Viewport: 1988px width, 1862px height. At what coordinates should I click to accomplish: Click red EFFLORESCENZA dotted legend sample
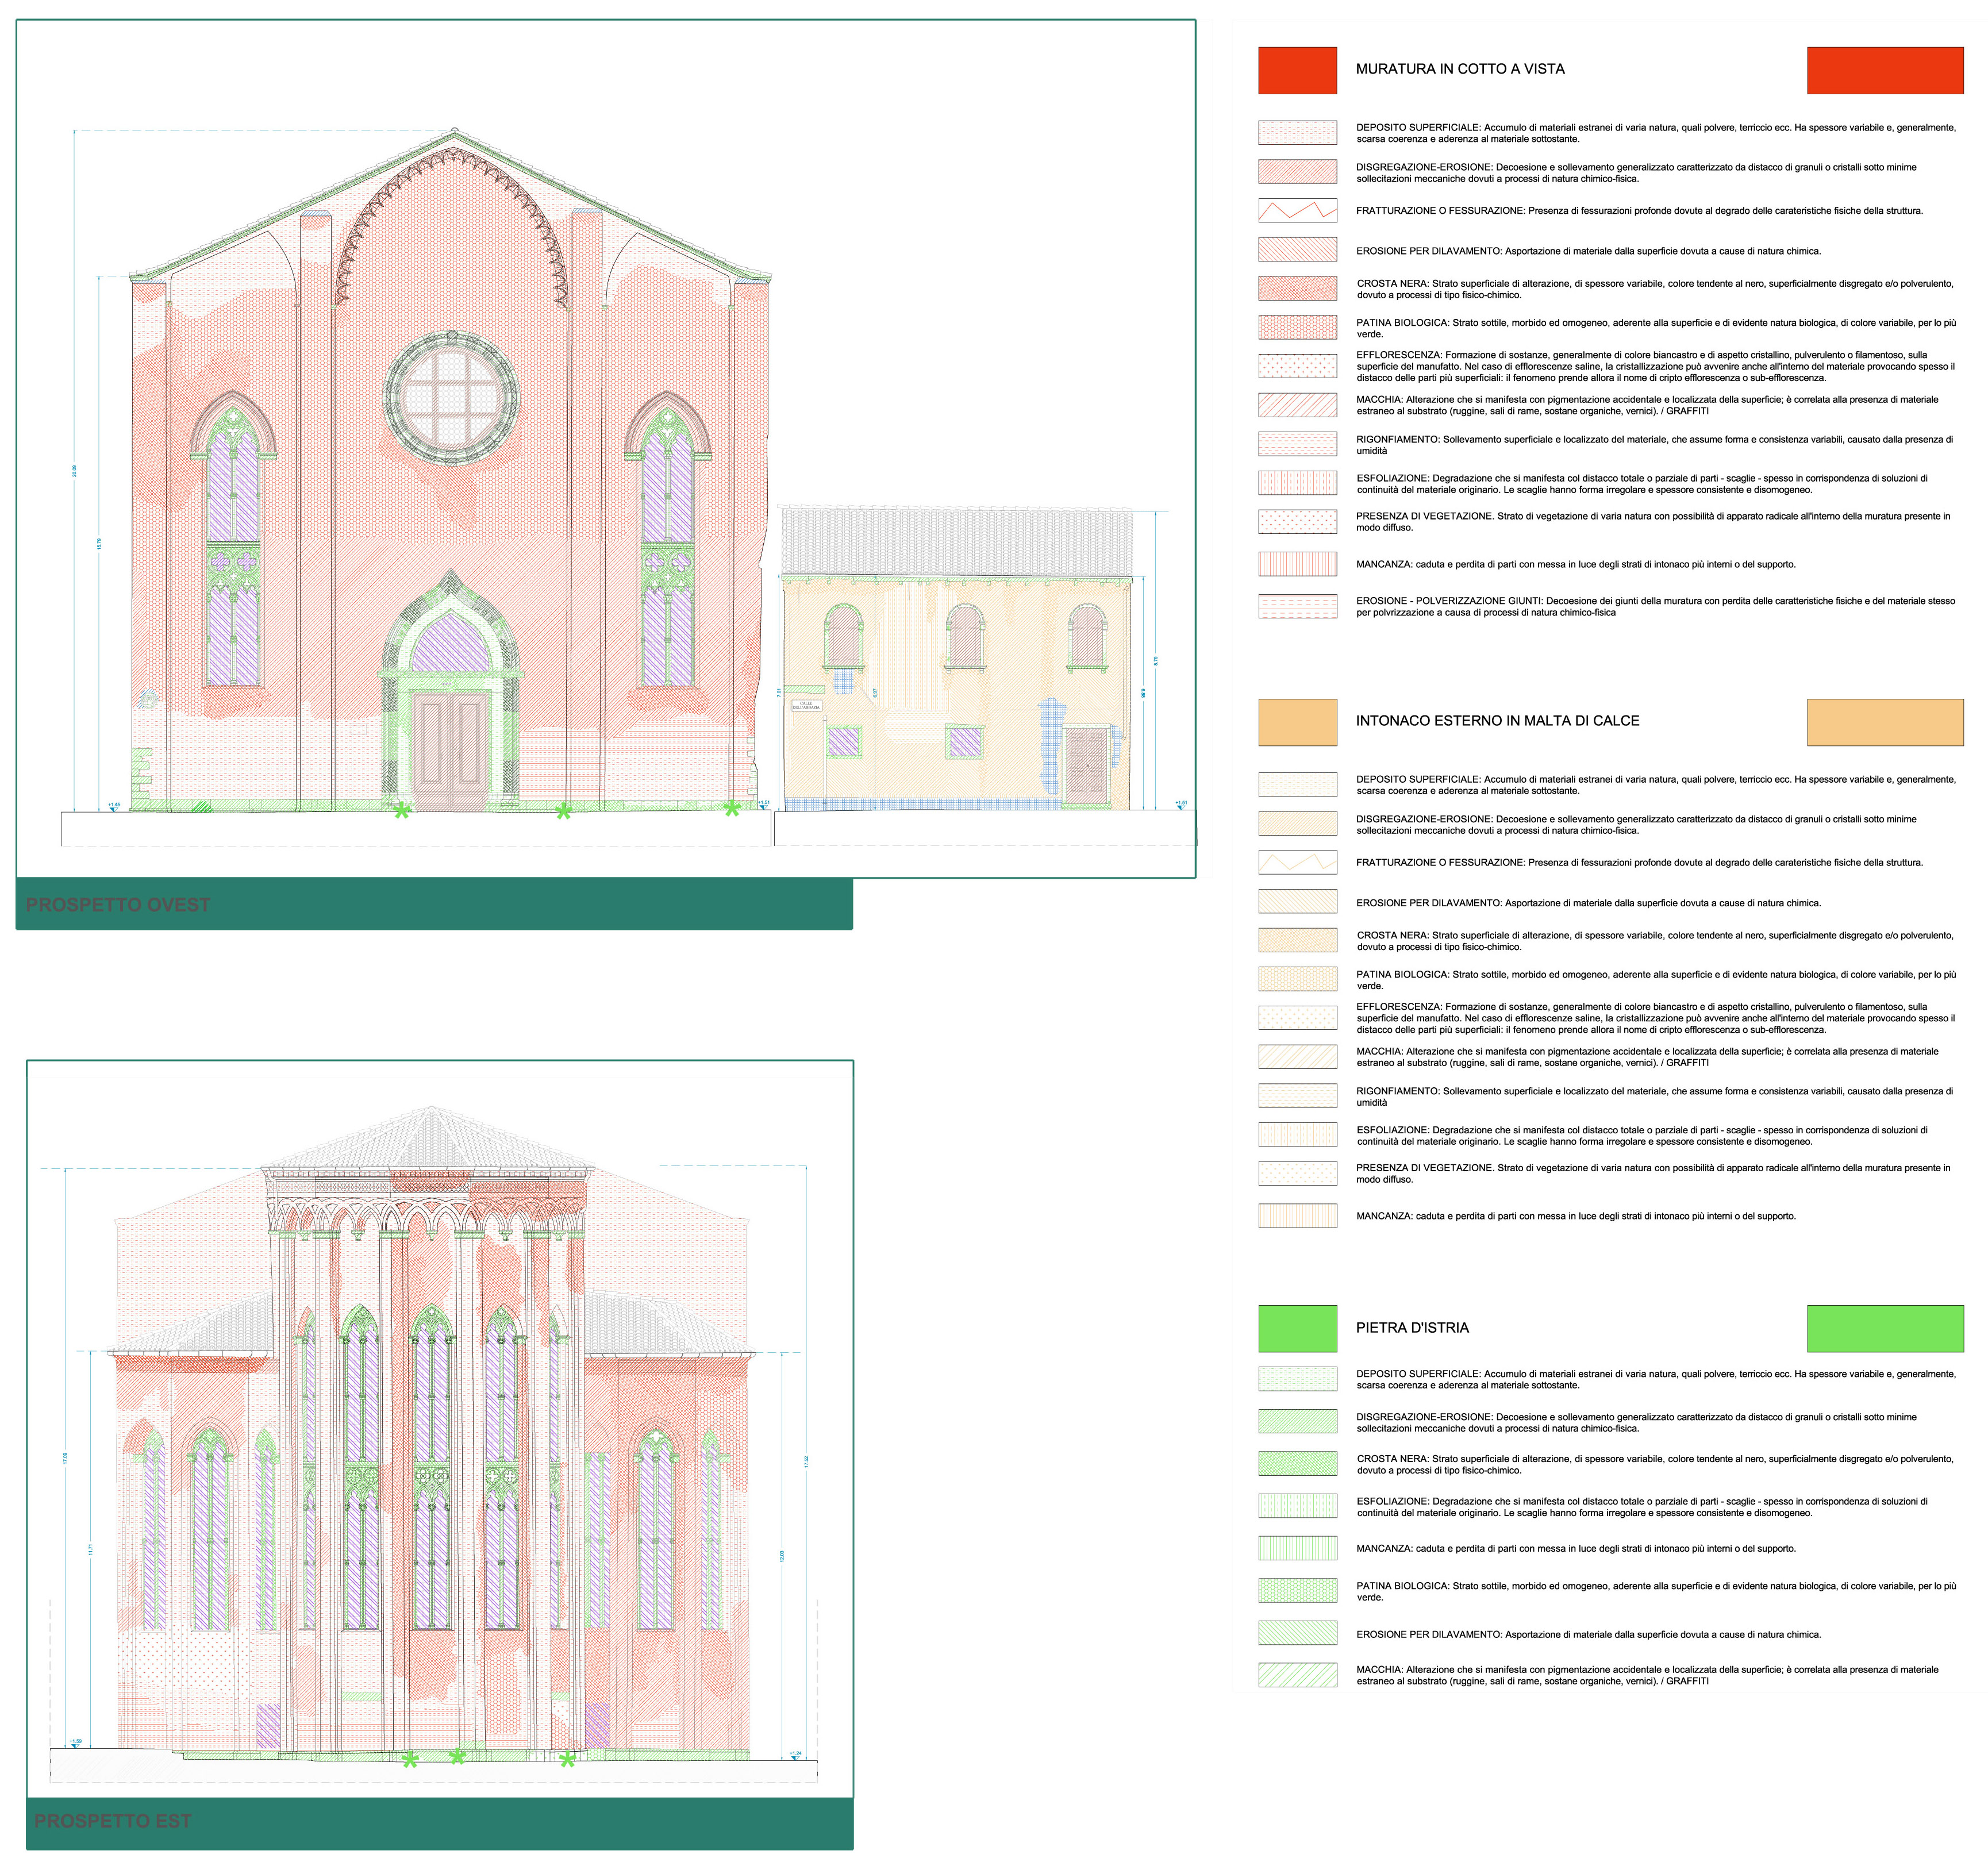tap(1297, 366)
